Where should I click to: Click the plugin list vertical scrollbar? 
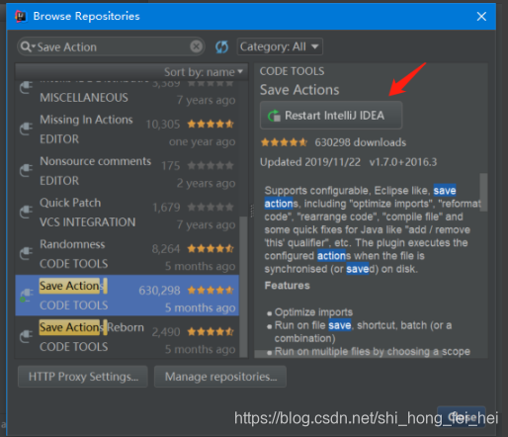tap(243, 286)
